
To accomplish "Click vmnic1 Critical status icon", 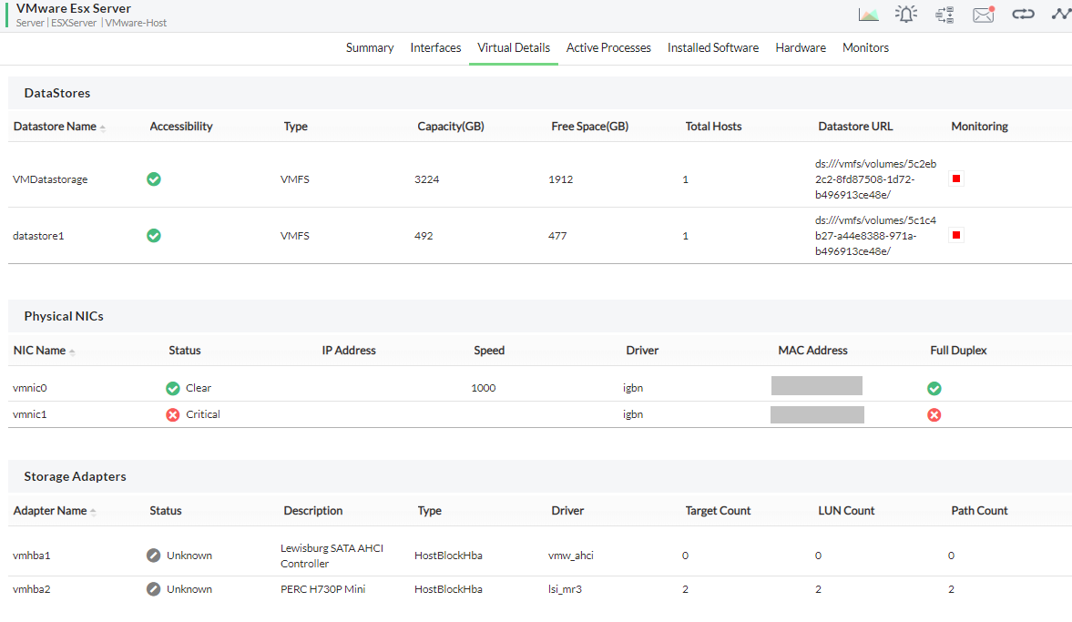I will (x=173, y=414).
